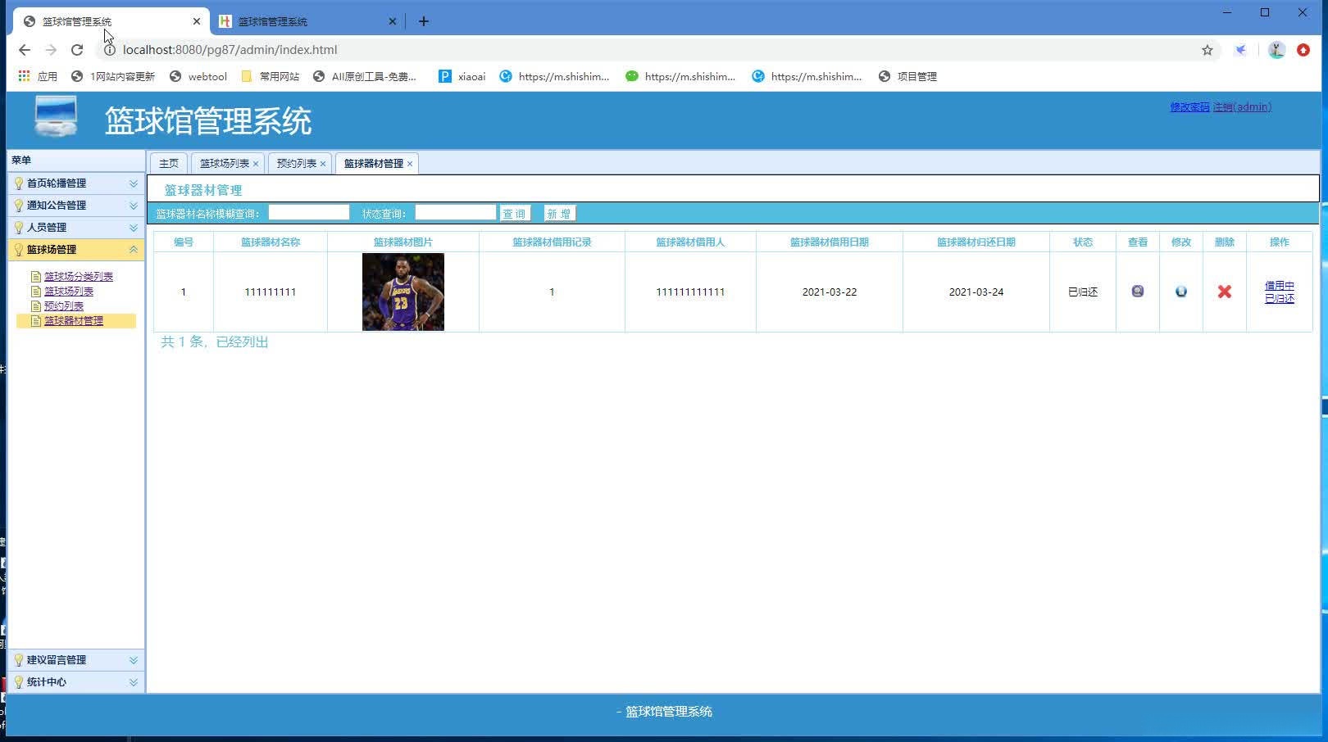Bookmark this page with the star icon

(x=1207, y=50)
